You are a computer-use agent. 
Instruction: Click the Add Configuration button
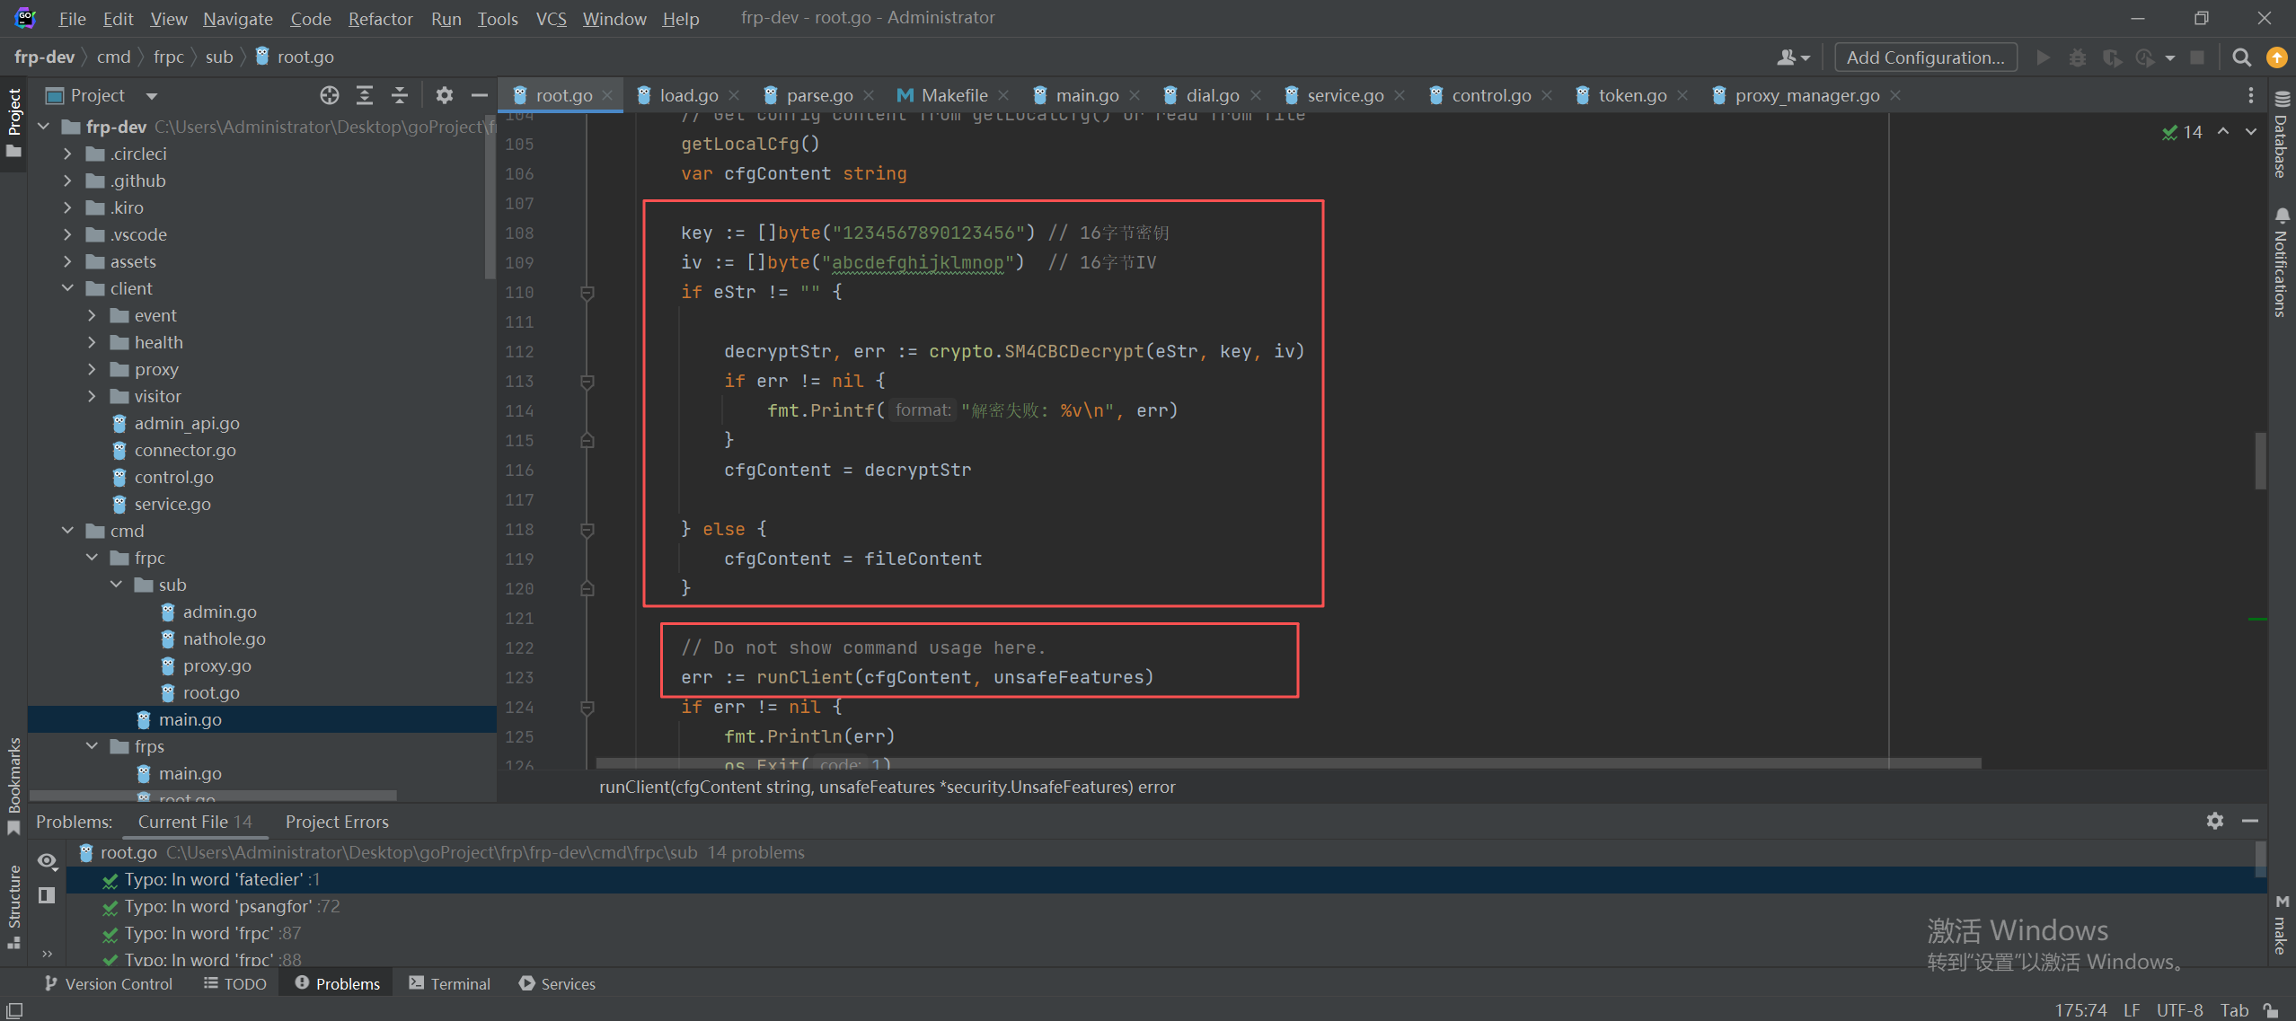click(x=1925, y=57)
